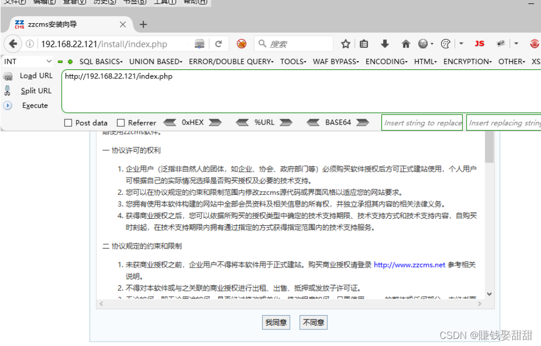Screen dimensions: 541x346
Task: Click HackBar green plus icon
Action: (71, 62)
